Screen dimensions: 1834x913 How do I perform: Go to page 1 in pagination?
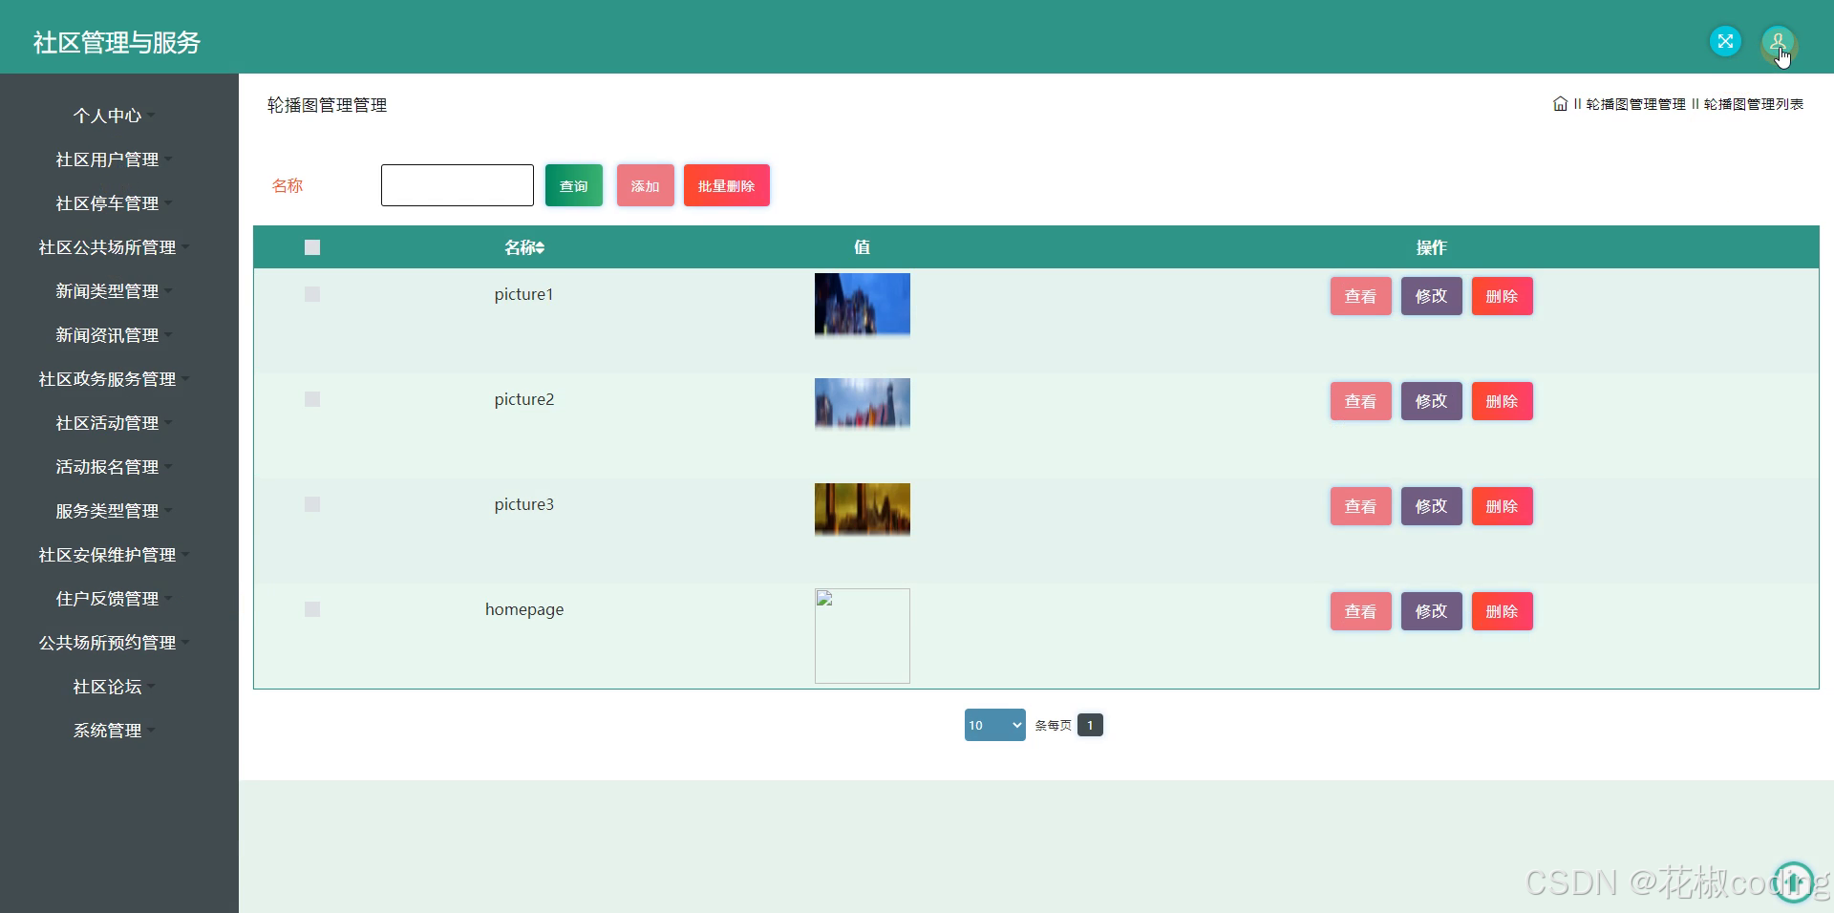(1090, 725)
